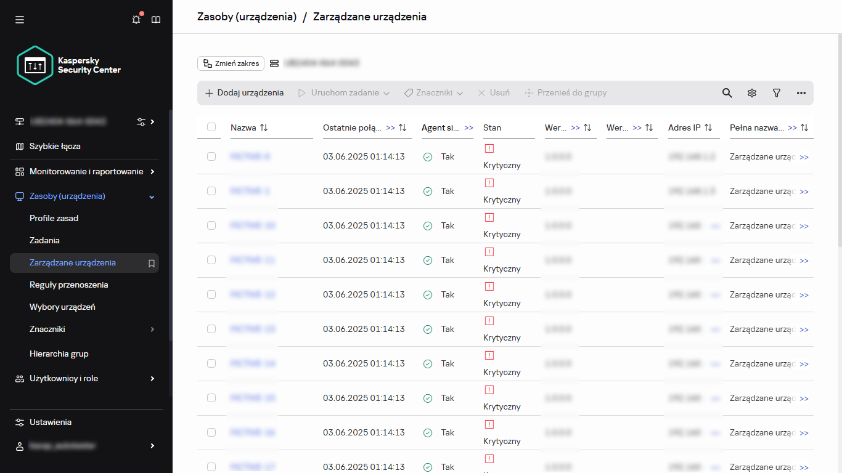Open the ellipsis more-options icon
842x473 pixels.
pyautogui.click(x=801, y=92)
